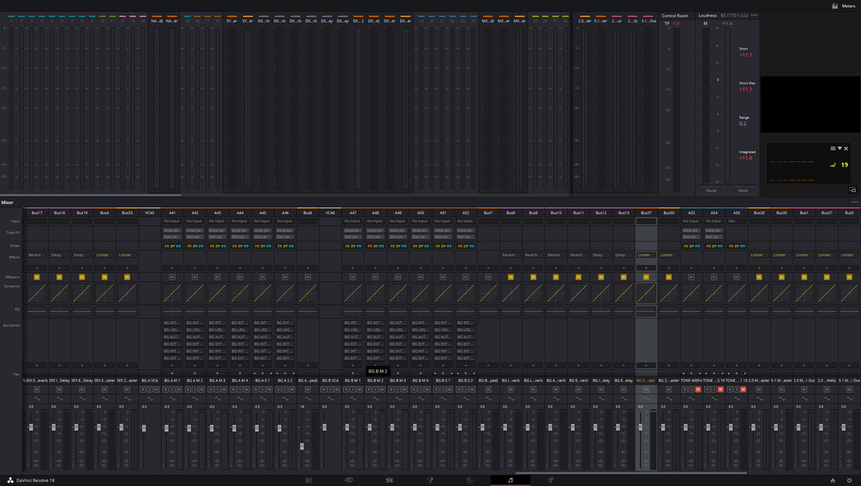Click A41 automation mode icon
861x486 pixels.
[x=172, y=399]
